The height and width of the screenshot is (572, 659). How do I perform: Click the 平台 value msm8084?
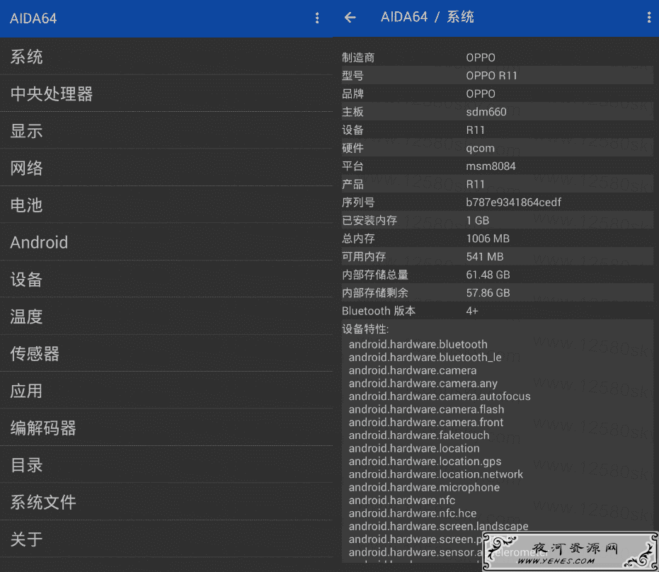click(x=491, y=166)
